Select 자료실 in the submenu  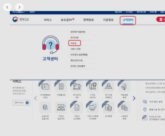[73, 43]
